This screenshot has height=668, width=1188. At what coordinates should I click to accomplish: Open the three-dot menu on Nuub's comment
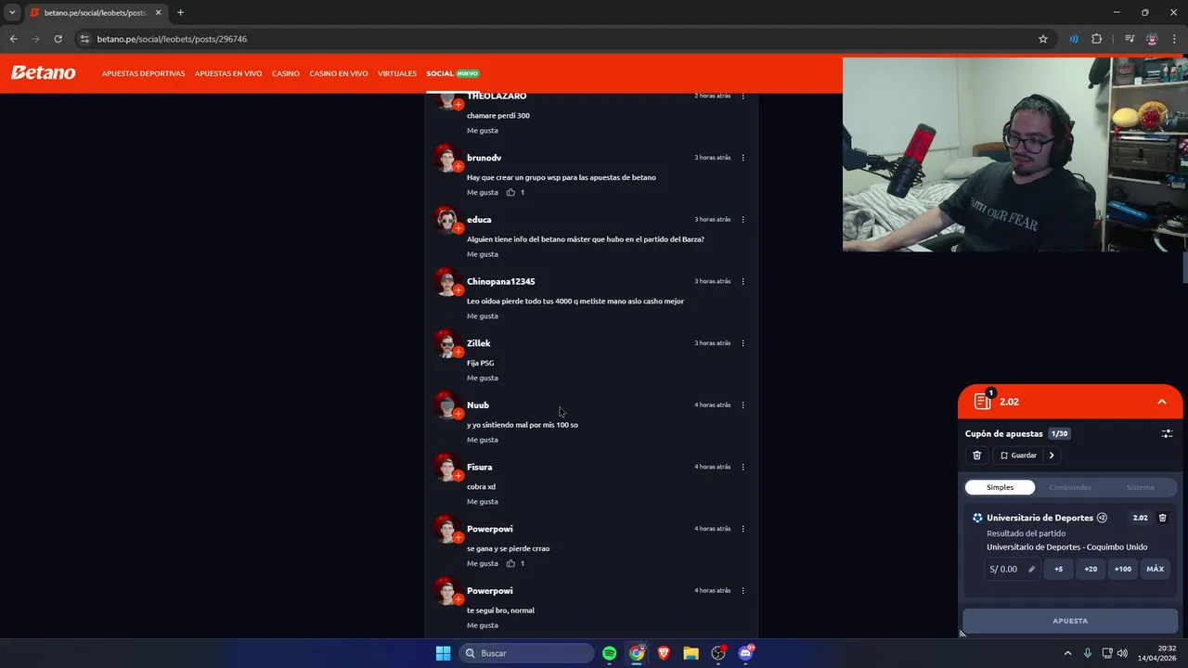click(x=742, y=405)
